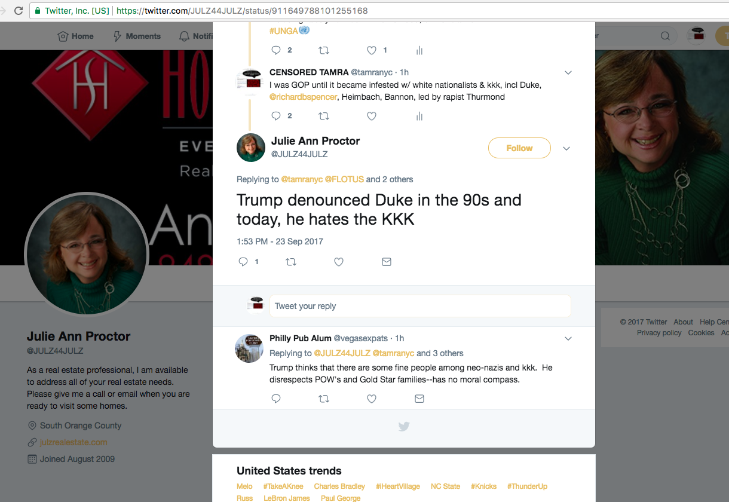This screenshot has width=729, height=502.
Task: Retweet Julie Ann Proctor's tweet
Action: [x=291, y=262]
